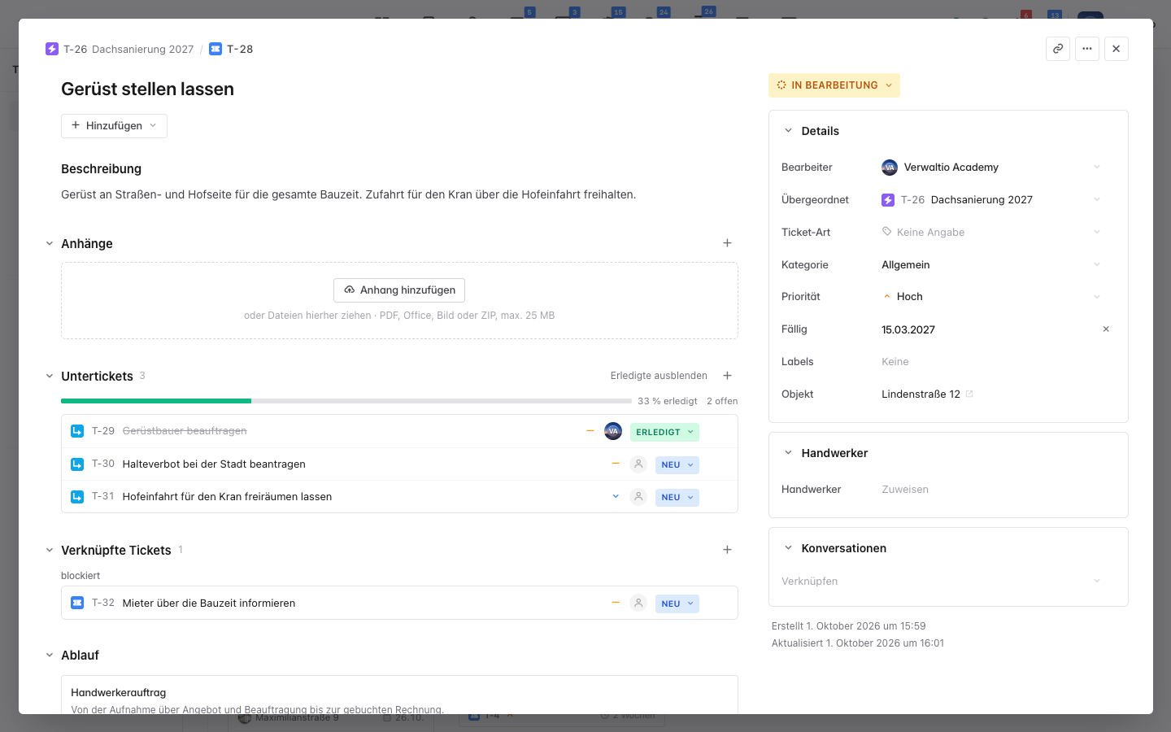Clear the due date 15.03.2027
Screen dimensions: 1171x732
click(1106, 329)
